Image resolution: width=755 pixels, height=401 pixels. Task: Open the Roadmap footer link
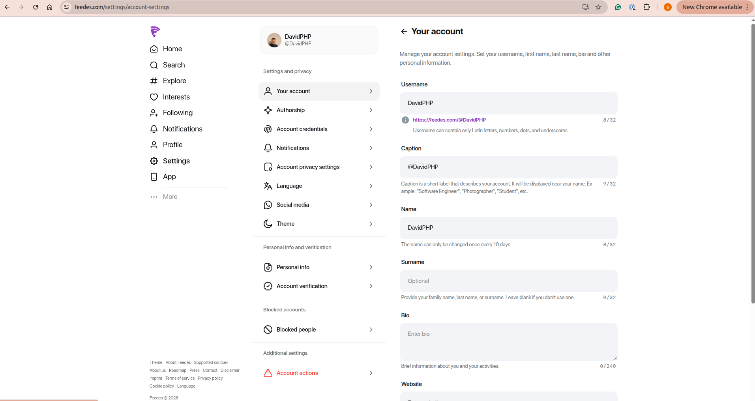178,370
